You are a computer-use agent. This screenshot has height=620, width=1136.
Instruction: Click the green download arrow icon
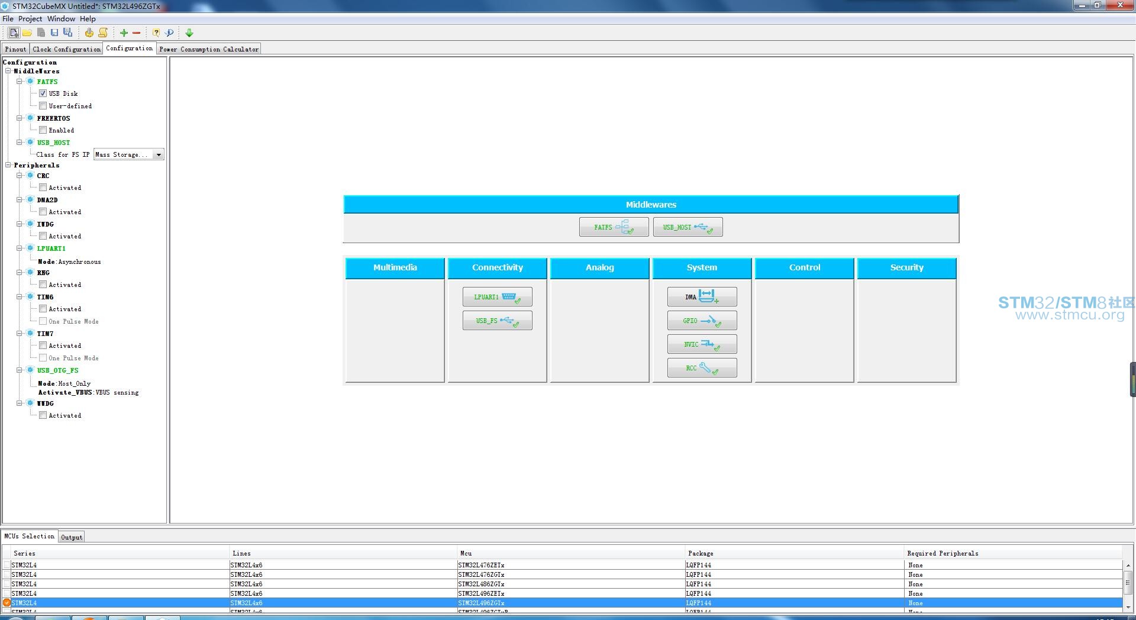[x=189, y=33]
